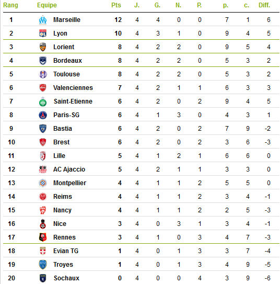Click the Sochaux club crest
The width and height of the screenshot is (280, 284).
[x=43, y=278]
